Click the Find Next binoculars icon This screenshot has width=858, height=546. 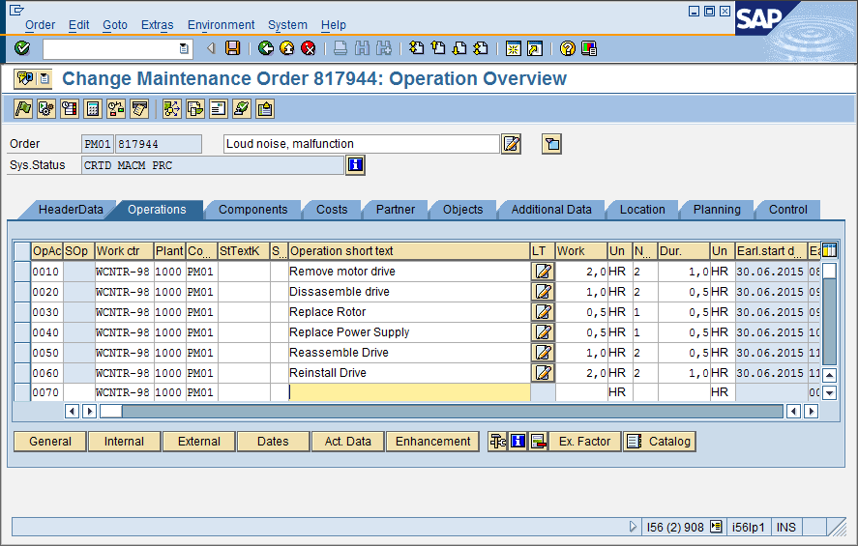(x=384, y=48)
